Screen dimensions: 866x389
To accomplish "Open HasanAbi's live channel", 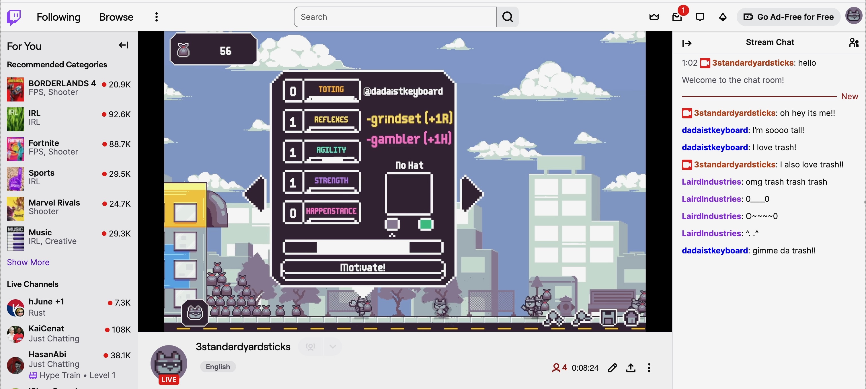I will pos(47,359).
